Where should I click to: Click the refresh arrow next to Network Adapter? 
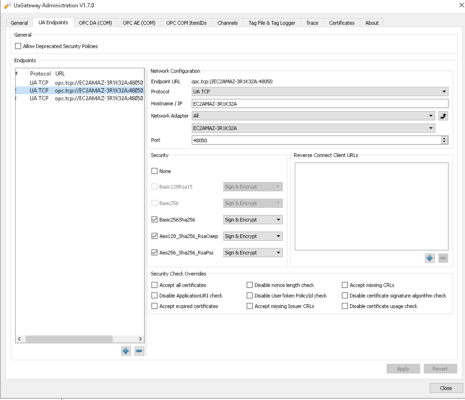click(443, 116)
